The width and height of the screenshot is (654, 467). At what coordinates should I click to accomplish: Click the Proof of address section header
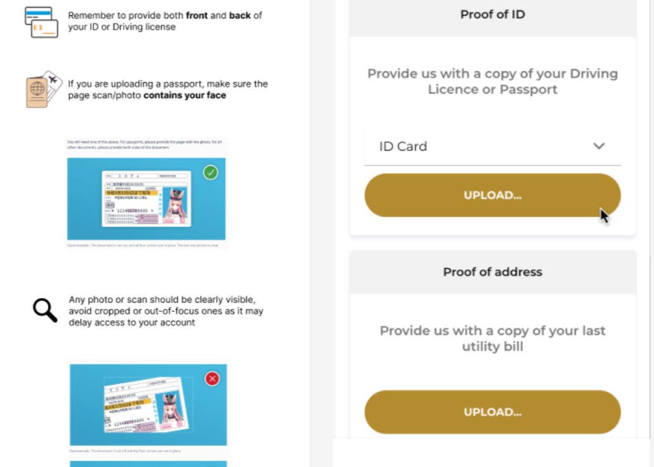pos(492,272)
